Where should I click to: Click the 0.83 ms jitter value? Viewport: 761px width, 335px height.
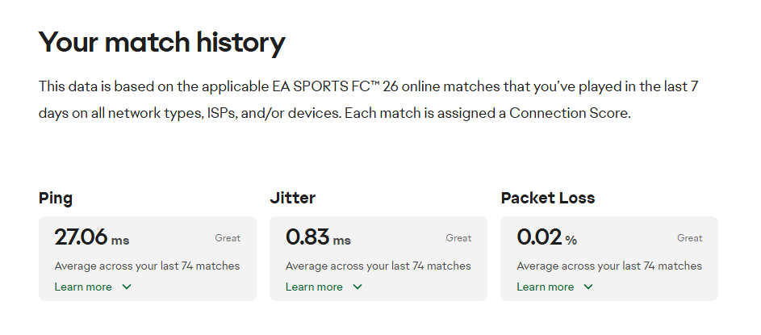pyautogui.click(x=318, y=237)
